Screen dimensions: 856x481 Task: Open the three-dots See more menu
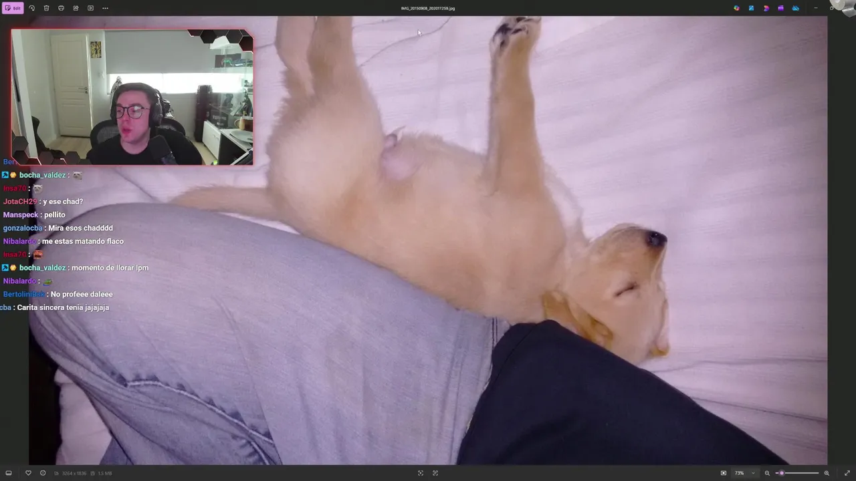(x=105, y=8)
